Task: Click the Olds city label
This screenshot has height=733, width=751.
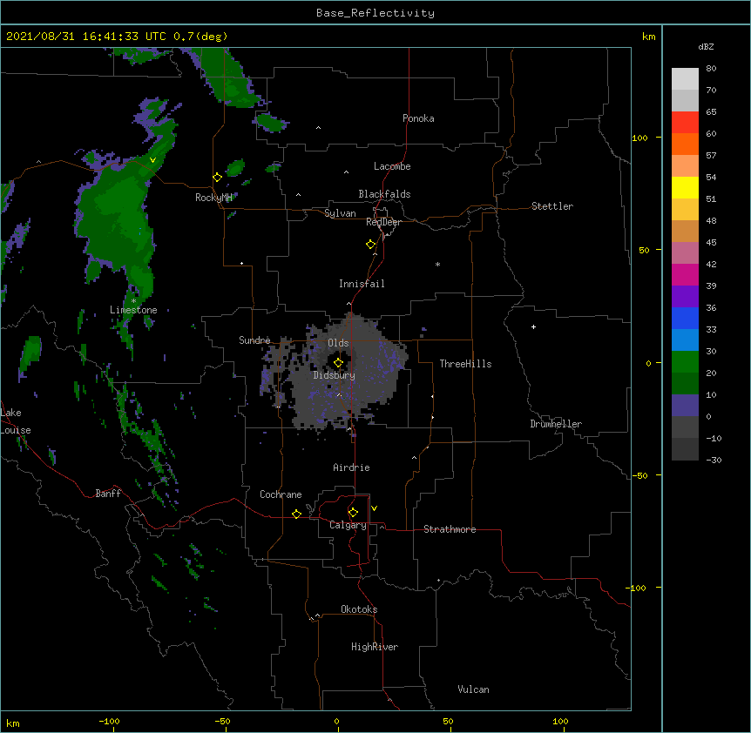Action: (x=338, y=343)
